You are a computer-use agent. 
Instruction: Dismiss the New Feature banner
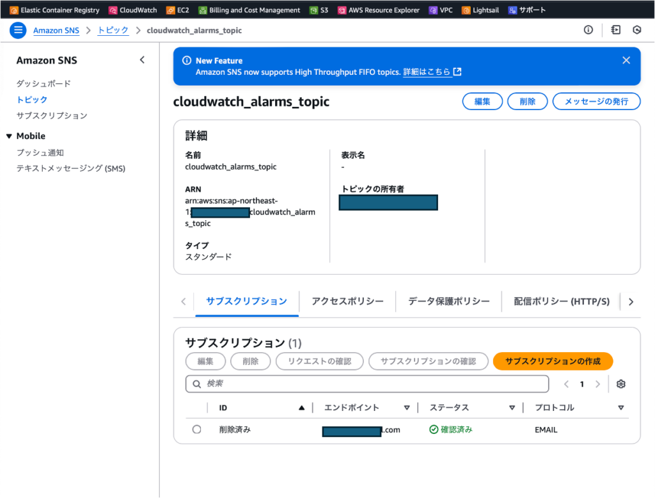point(626,60)
